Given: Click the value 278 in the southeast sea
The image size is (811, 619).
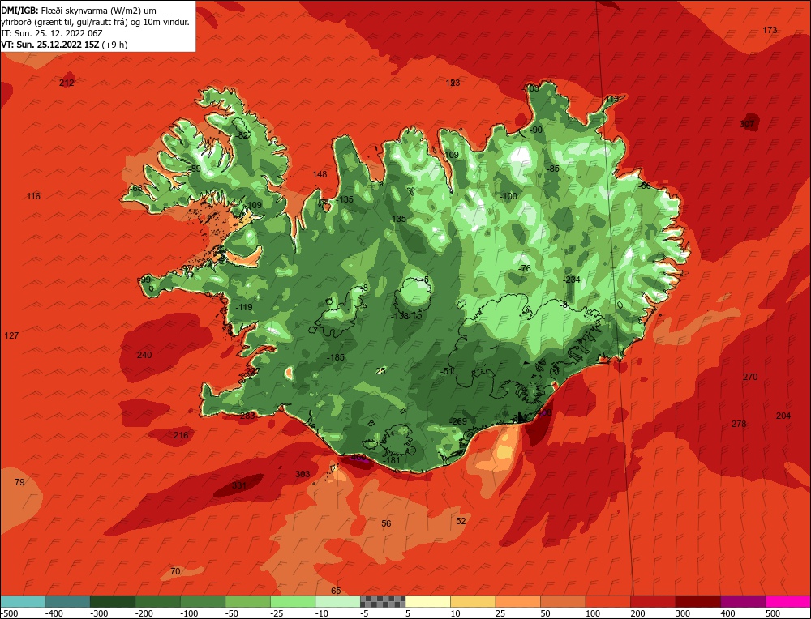Looking at the screenshot, I should click(739, 424).
